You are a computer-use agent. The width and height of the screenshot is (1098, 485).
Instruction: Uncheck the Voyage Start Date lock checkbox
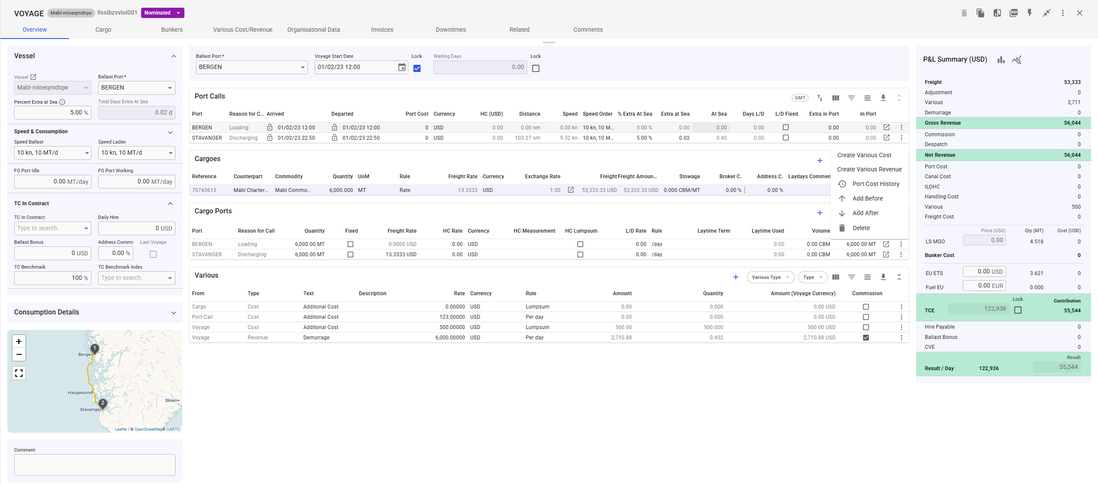[417, 68]
